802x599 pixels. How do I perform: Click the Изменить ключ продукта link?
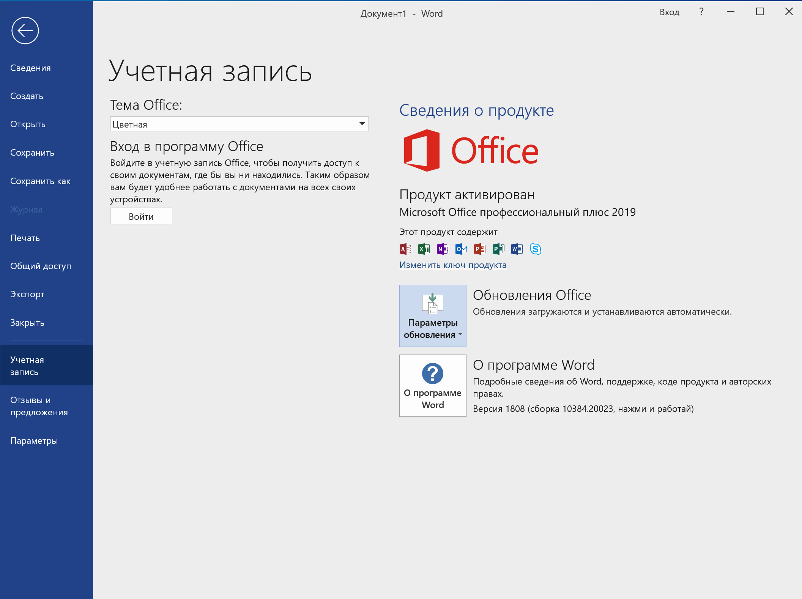click(x=453, y=265)
